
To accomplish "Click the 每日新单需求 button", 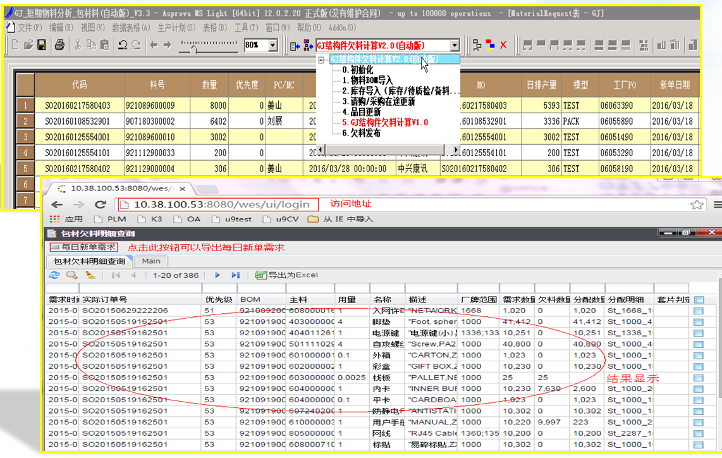I will tap(85, 247).
